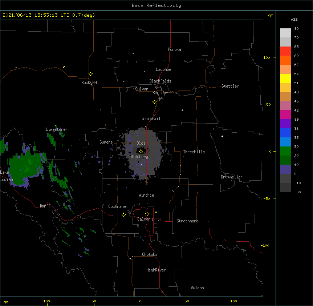Screen dimensions: 313x306
Task: Click the -50 tick label on vertical axis
Action: (267, 198)
